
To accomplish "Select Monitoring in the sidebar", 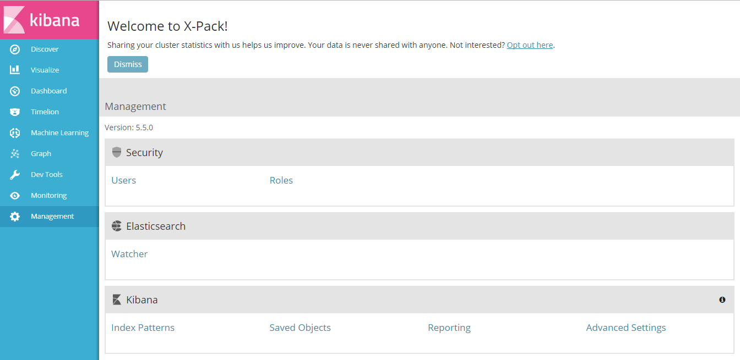I will 50,195.
